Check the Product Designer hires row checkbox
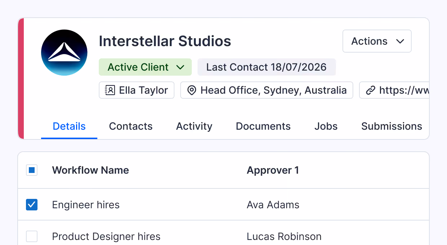 click(32, 236)
